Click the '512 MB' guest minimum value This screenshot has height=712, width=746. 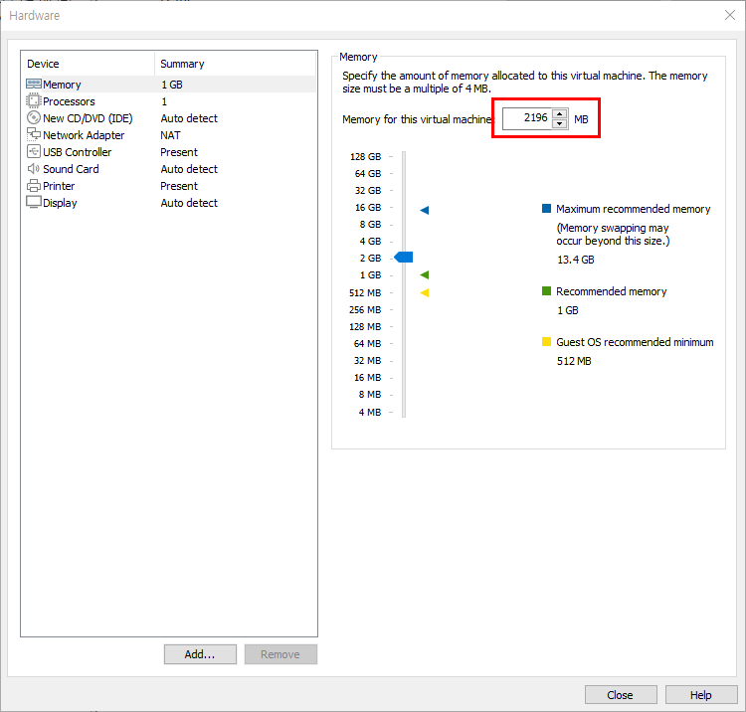tap(574, 361)
